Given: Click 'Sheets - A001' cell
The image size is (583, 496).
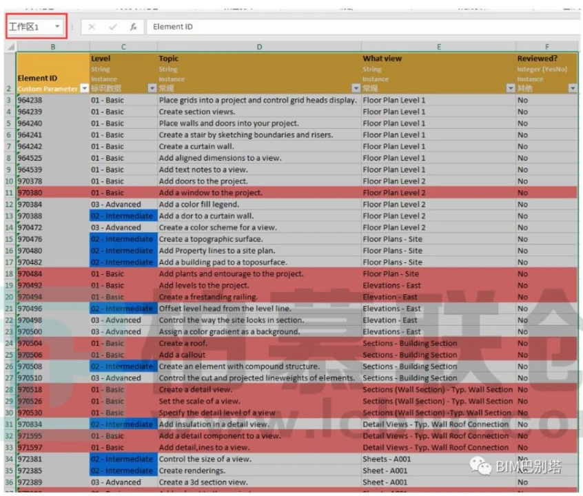Looking at the screenshot, I should tap(439, 459).
